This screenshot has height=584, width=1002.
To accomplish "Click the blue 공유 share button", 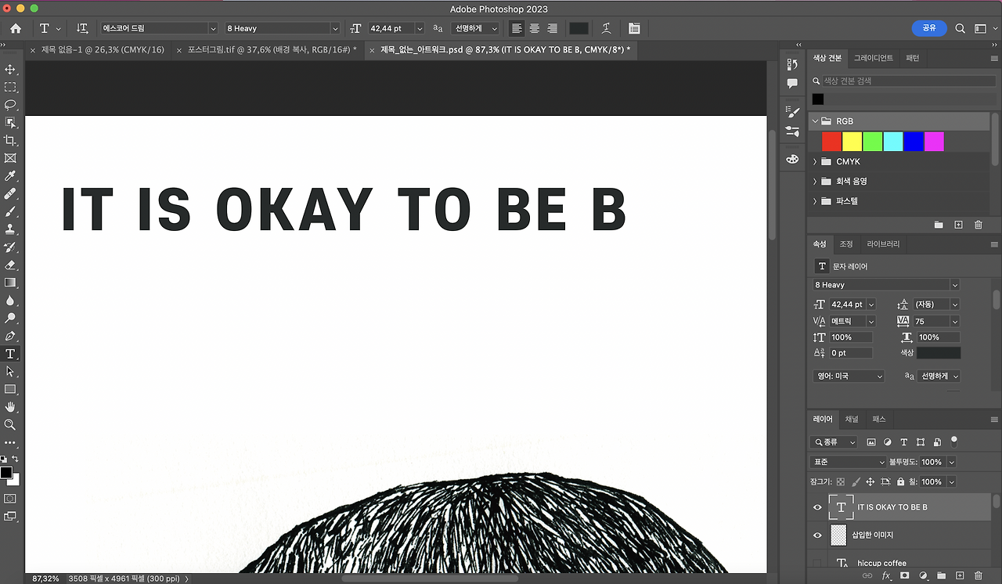I will (x=929, y=28).
